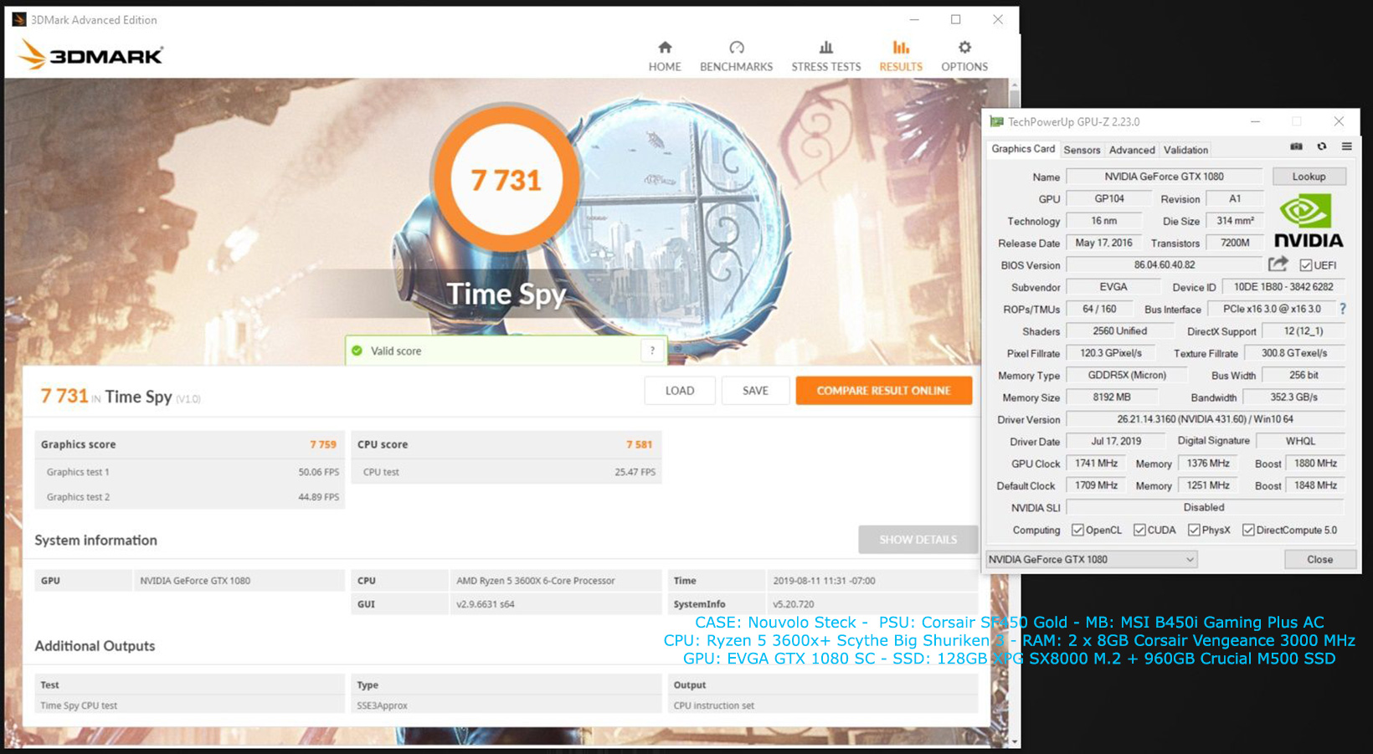
Task: Open GPU-Z hamburger menu
Action: (x=1346, y=146)
